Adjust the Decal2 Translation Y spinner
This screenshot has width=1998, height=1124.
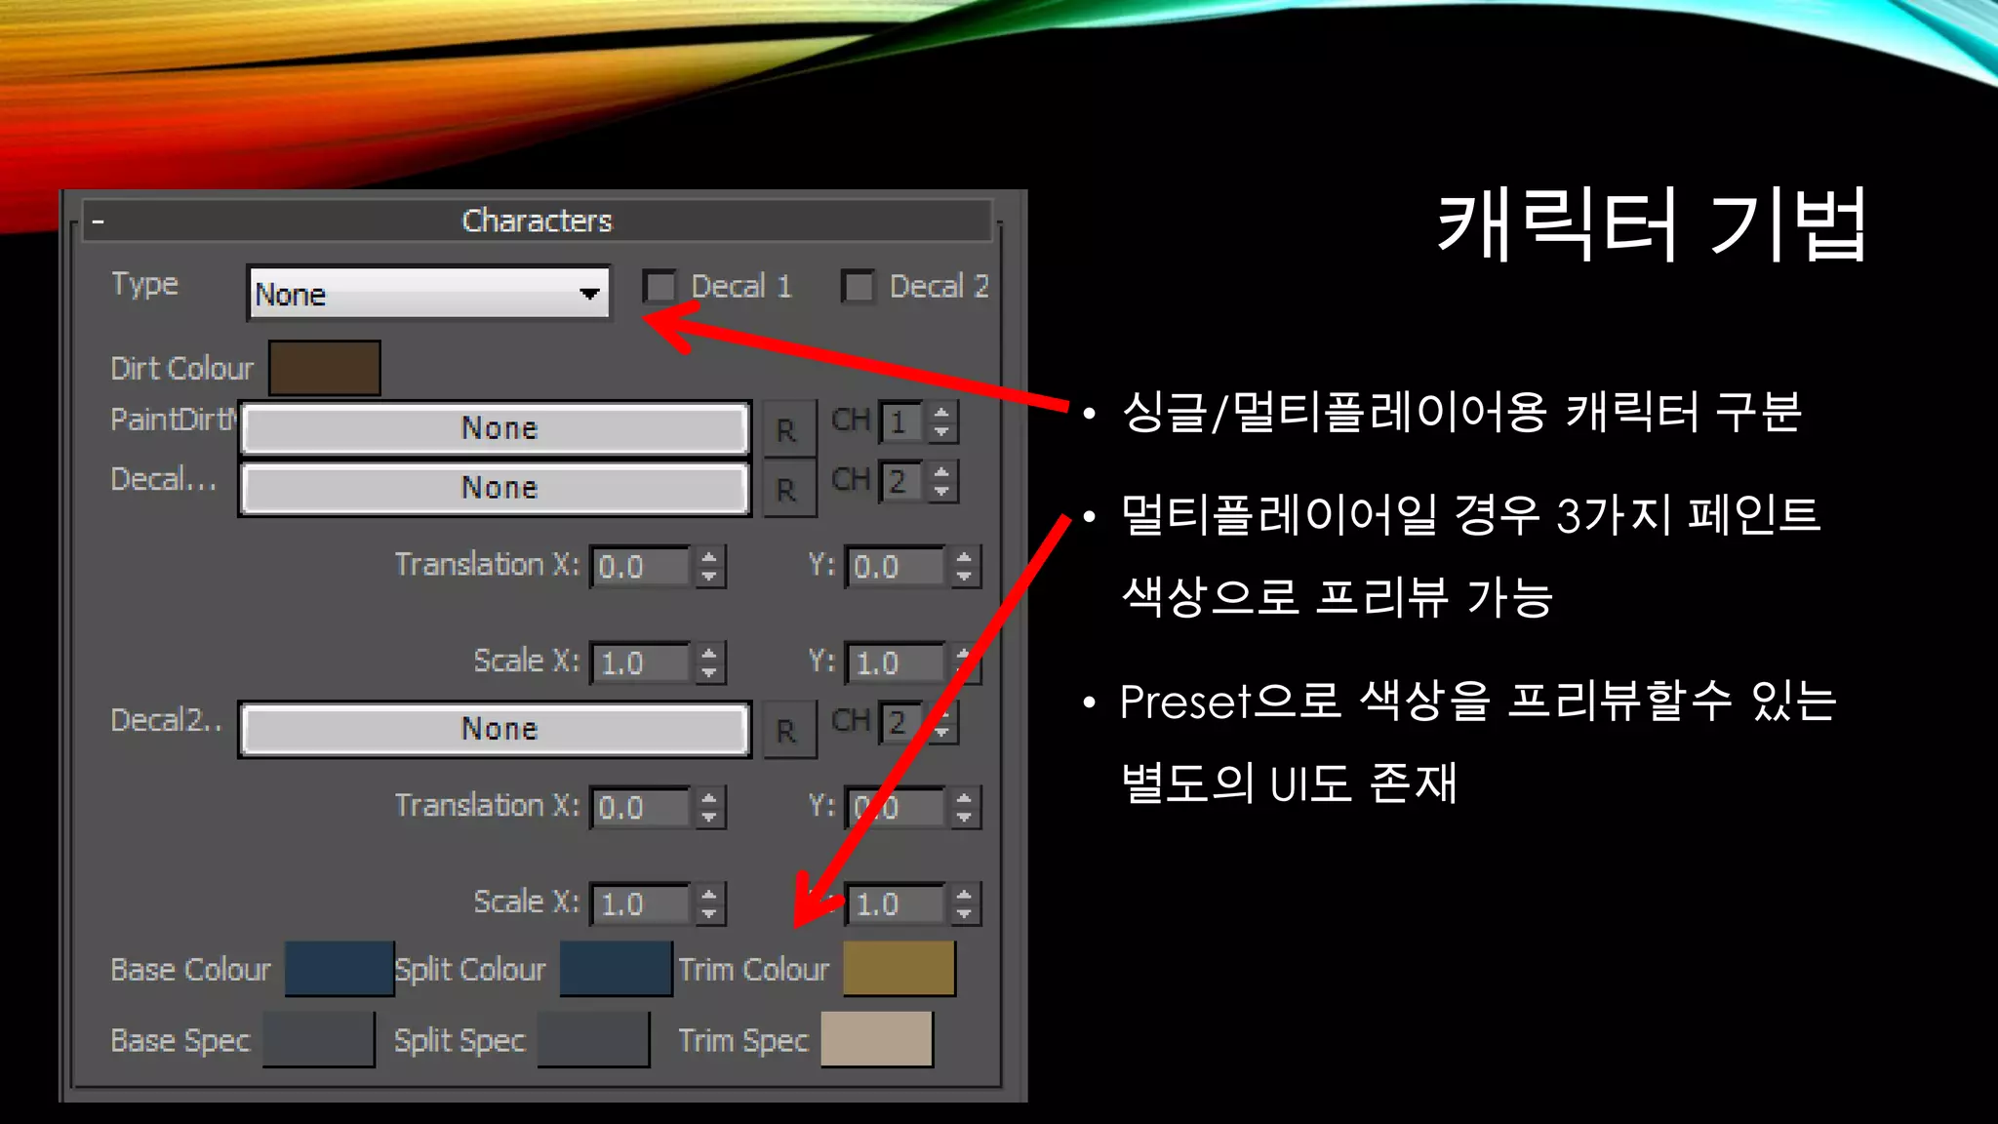click(x=964, y=808)
